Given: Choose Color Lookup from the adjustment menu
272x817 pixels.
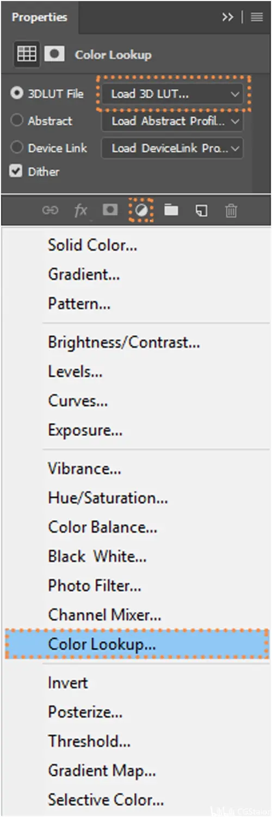Looking at the screenshot, I should (137, 644).
